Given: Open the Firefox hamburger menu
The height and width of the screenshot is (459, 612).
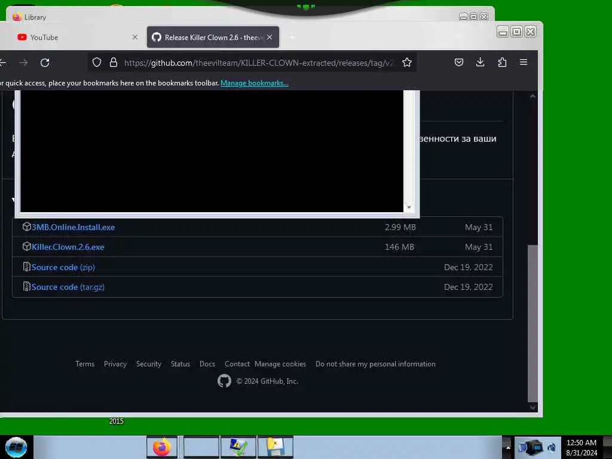Looking at the screenshot, I should coord(524,62).
